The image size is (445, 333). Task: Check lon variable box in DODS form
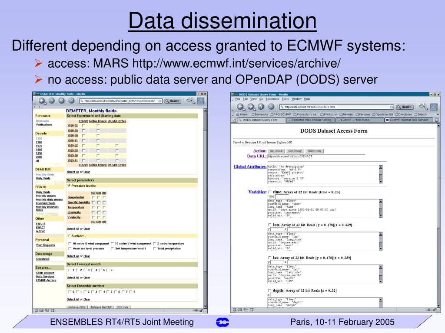[269, 225]
